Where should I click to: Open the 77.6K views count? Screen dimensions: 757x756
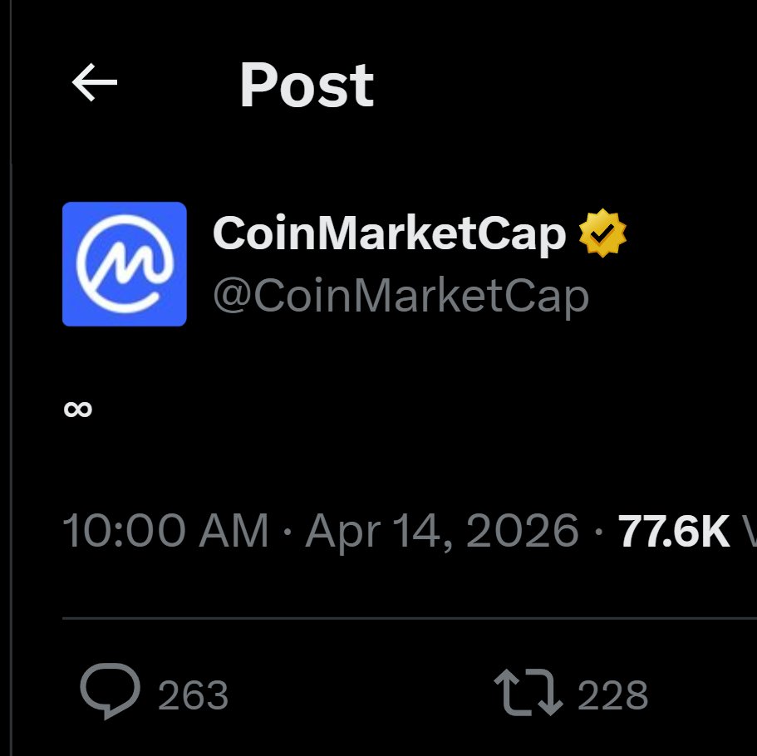tap(674, 530)
